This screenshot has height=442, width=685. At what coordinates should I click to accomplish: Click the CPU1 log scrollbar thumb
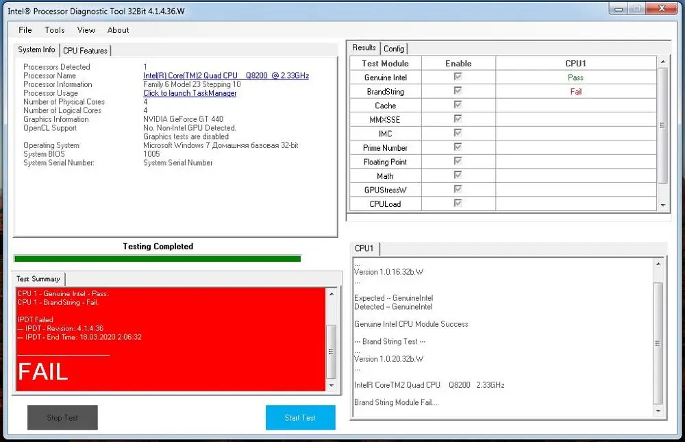658,343
